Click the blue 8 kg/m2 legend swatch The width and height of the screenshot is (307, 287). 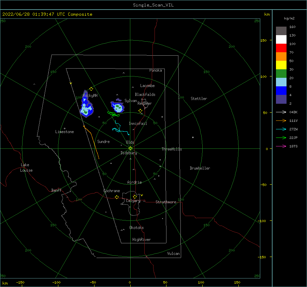[281, 91]
